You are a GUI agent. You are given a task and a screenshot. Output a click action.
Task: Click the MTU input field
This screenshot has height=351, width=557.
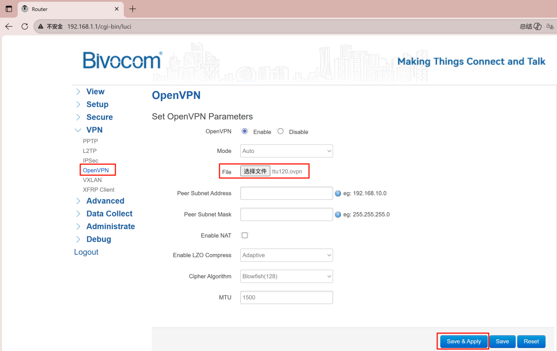click(x=286, y=298)
